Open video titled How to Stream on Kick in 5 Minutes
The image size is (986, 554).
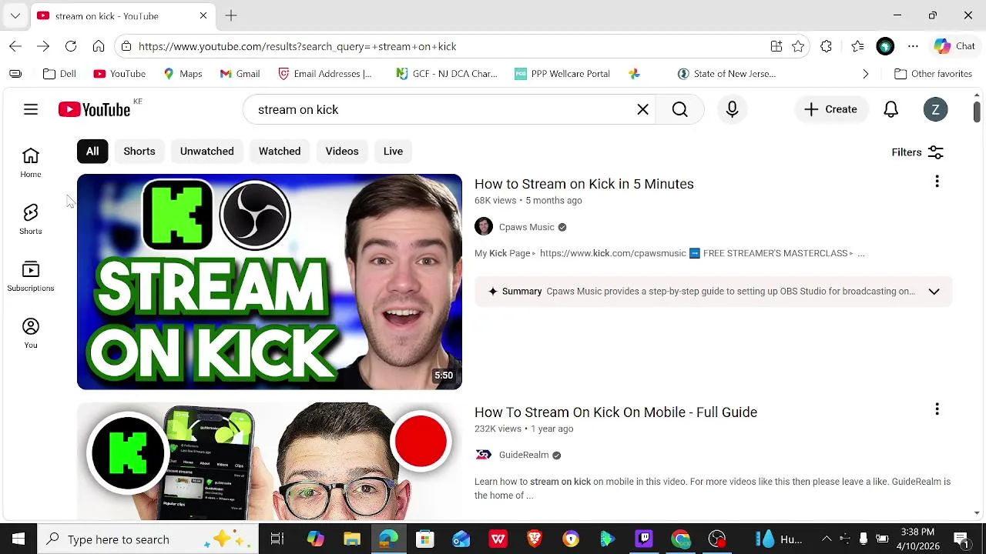584,184
